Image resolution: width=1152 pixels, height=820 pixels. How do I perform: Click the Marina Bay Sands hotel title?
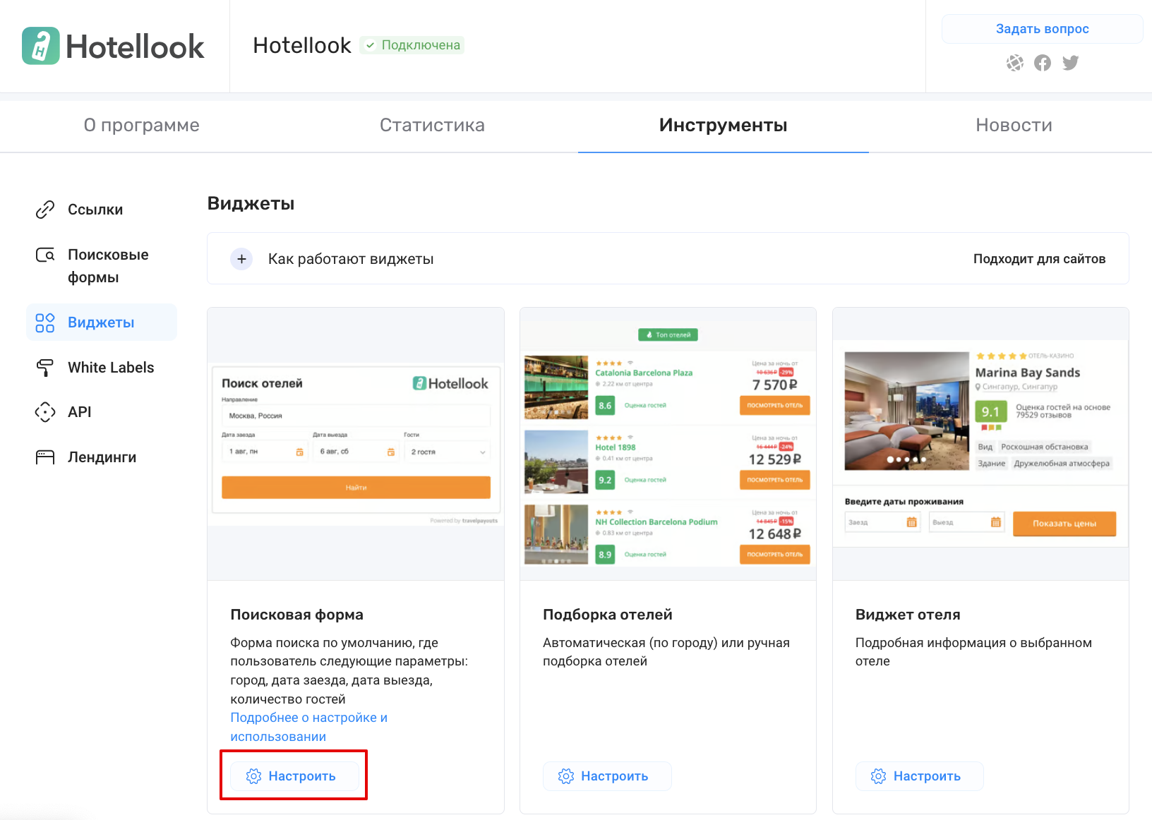[x=1028, y=373]
